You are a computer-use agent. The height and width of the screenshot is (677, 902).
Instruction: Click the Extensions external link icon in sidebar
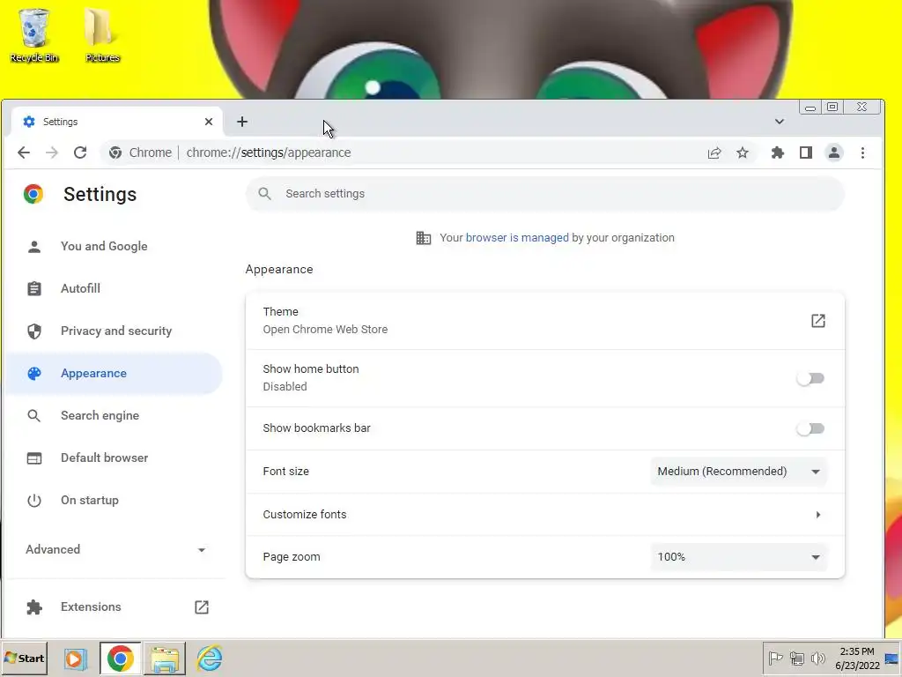202,606
